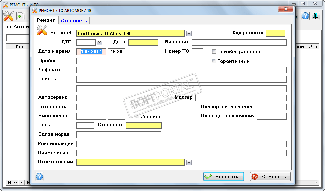The image size is (325, 191).
Task: Click the fast-rewind navigation arrow
Action: pyautogui.click(x=15, y=182)
